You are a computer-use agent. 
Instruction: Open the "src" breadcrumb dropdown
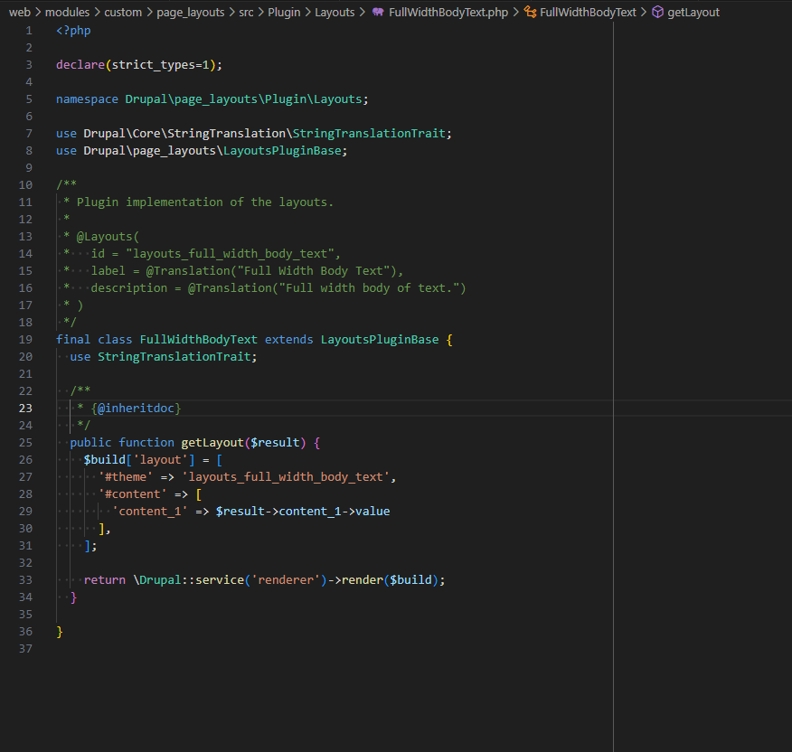click(x=245, y=13)
